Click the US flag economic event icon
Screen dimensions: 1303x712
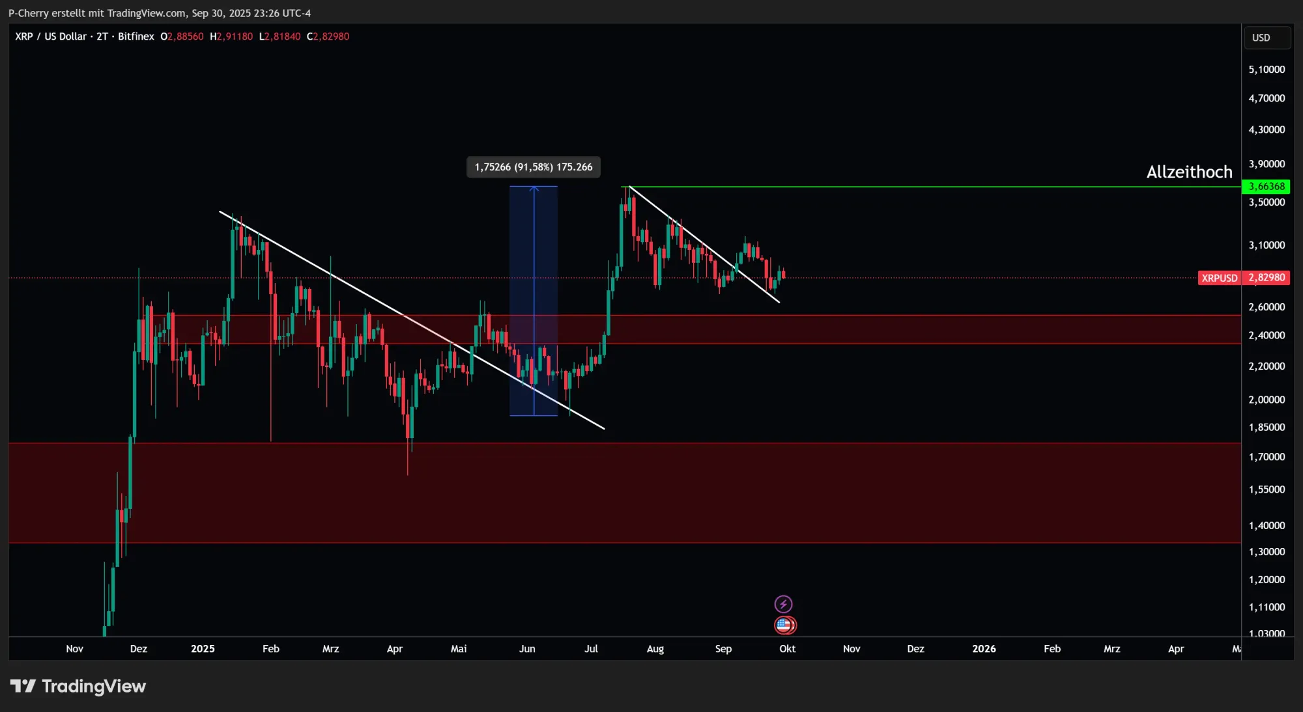pos(784,625)
